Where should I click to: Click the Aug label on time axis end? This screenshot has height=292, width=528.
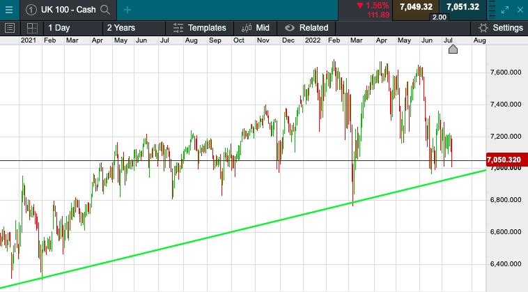click(479, 40)
